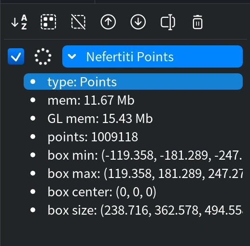Viewport: 250px width, 246px height.
Task: Click the bullet beside type: Points
Action: click(33, 82)
